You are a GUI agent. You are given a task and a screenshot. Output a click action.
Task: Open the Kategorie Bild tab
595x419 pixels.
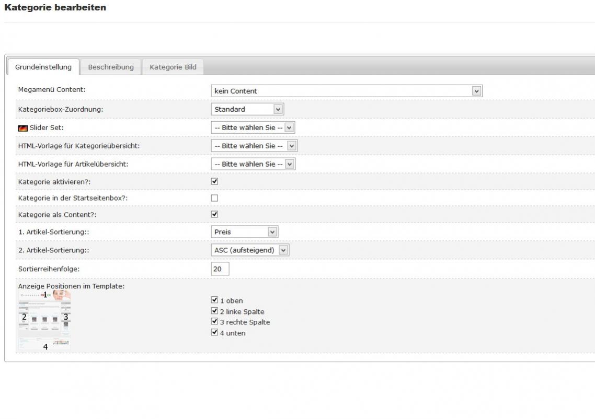tap(173, 67)
